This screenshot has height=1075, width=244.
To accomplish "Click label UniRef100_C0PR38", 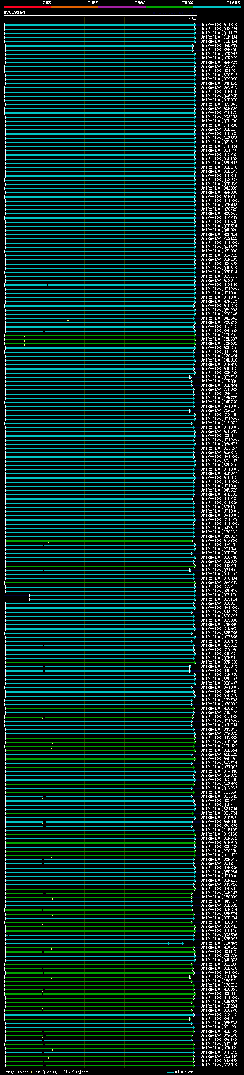I will click(x=218, y=125).
